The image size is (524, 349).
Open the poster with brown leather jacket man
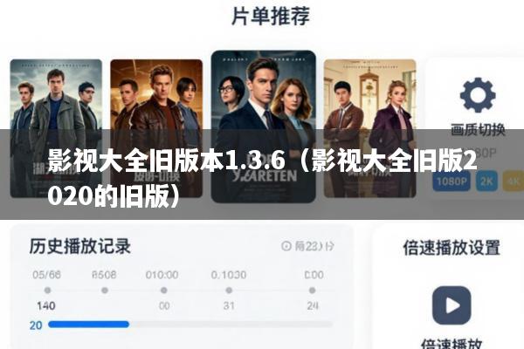(156, 128)
